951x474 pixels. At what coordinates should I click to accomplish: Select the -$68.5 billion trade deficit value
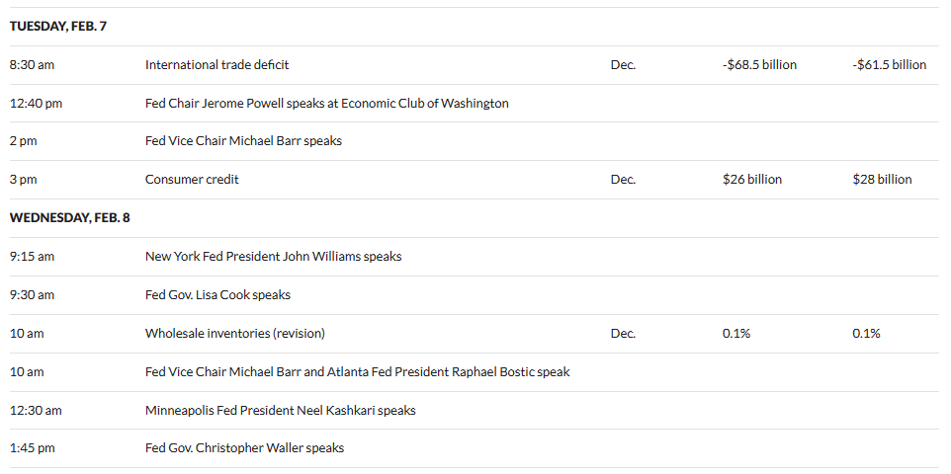pos(759,65)
